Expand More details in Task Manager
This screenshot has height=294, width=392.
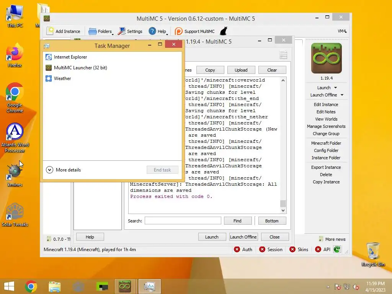pyautogui.click(x=64, y=170)
